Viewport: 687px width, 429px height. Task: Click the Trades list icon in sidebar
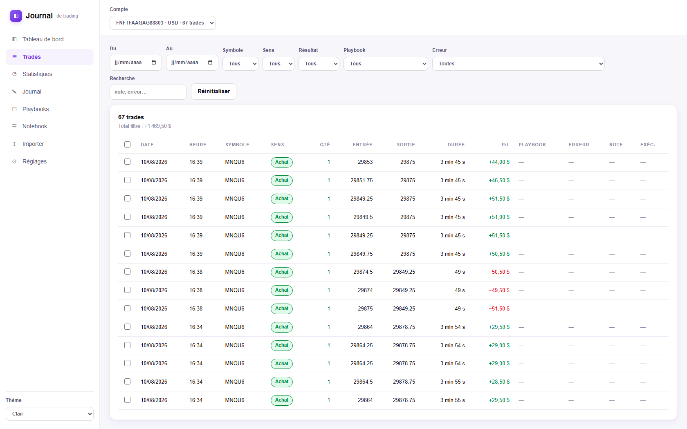tap(14, 57)
